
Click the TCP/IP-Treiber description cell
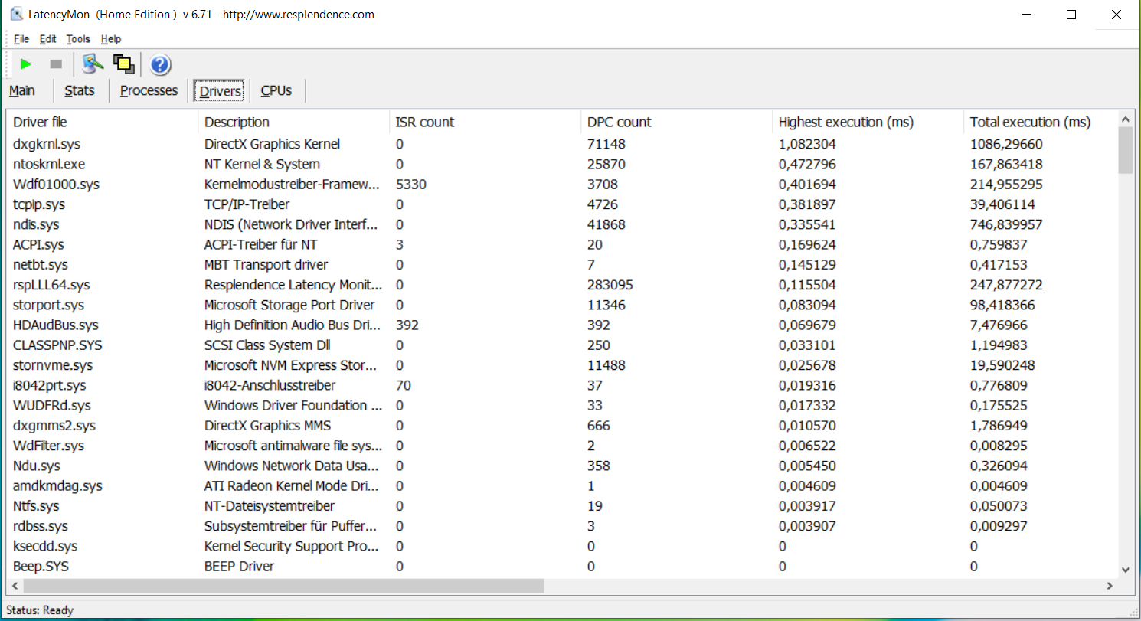[247, 204]
